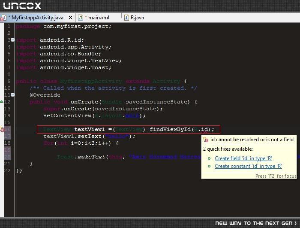Click 'setContentView' call on line 14
The height and width of the screenshot is (228, 300).
[x=67, y=116]
